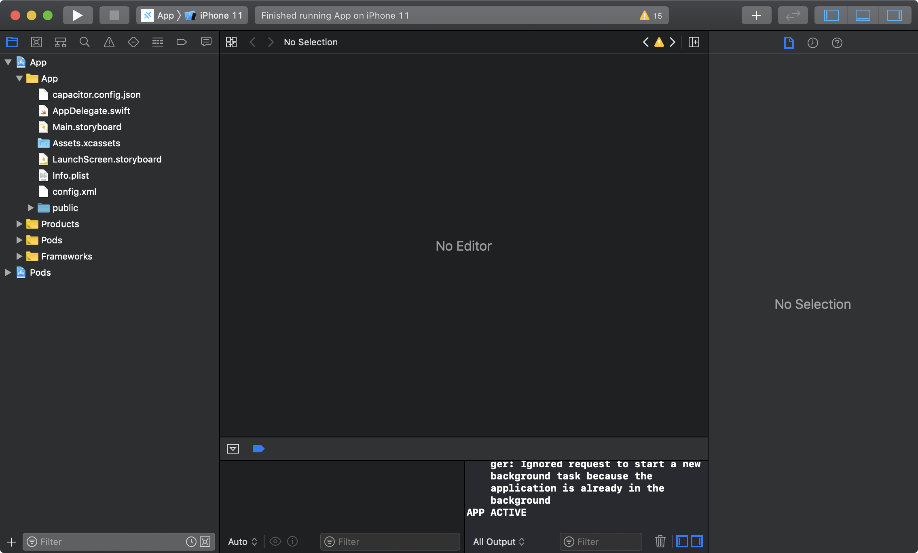The height and width of the screenshot is (553, 918).
Task: Open the Report navigator
Action: [x=206, y=42]
